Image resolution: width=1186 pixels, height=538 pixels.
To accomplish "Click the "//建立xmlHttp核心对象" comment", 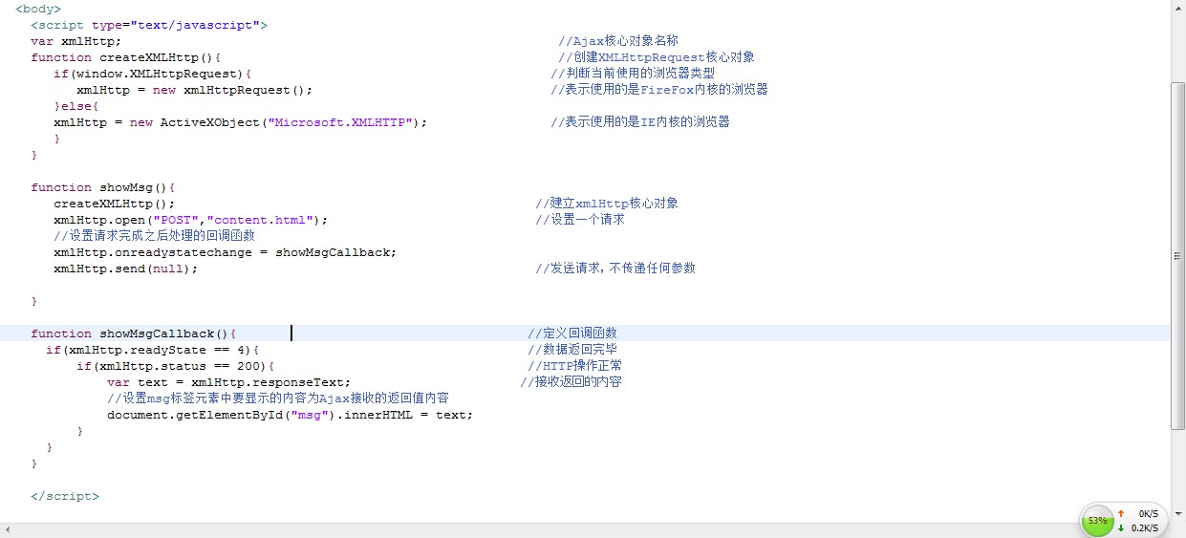I will (607, 204).
